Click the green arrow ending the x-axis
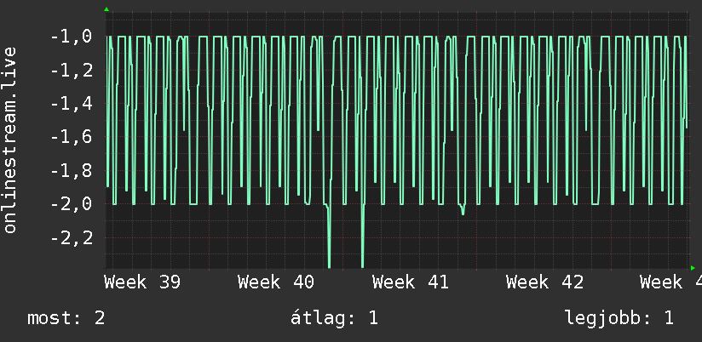 tap(693, 268)
